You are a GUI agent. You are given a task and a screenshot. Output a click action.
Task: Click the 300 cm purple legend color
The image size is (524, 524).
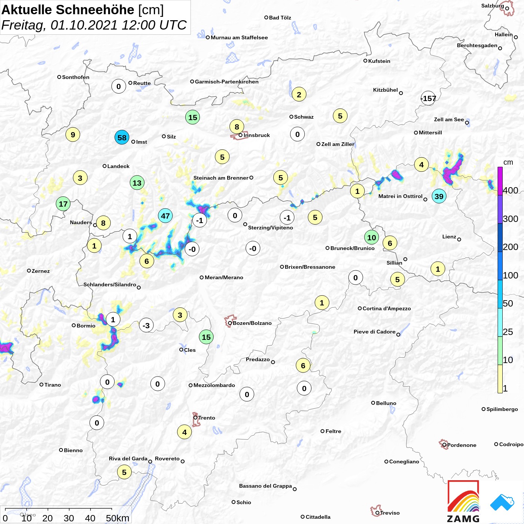pos(500,209)
